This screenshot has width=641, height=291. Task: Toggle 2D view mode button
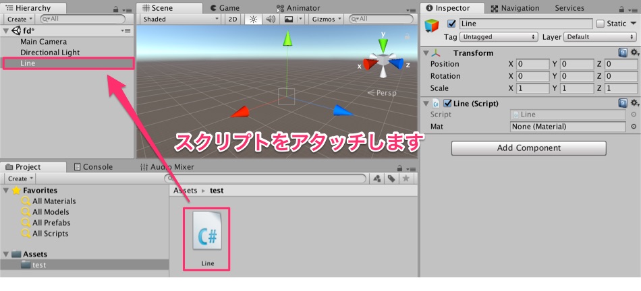pos(233,19)
